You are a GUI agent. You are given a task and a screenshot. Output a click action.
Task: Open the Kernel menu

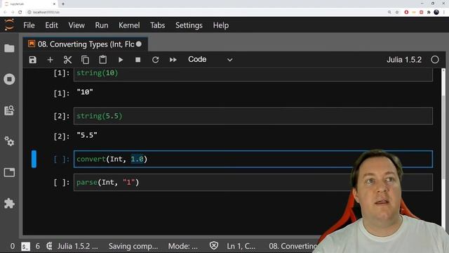(x=129, y=25)
